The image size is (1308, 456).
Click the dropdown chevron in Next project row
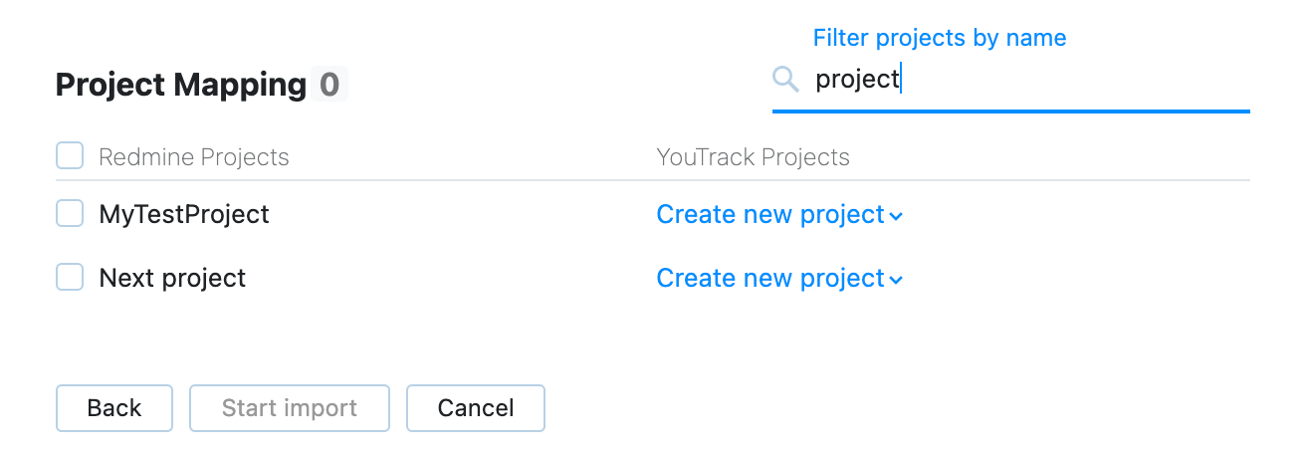[896, 280]
